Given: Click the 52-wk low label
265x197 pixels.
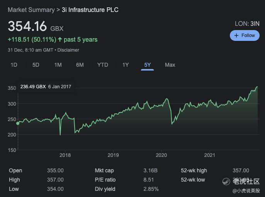Looking at the screenshot, I should point(193,180).
